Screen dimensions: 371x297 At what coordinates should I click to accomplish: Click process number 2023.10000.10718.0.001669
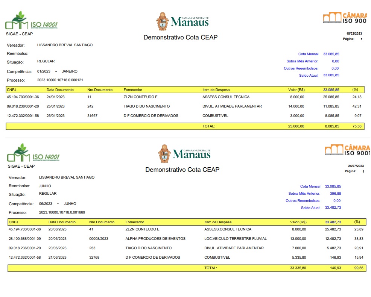click(x=62, y=212)
